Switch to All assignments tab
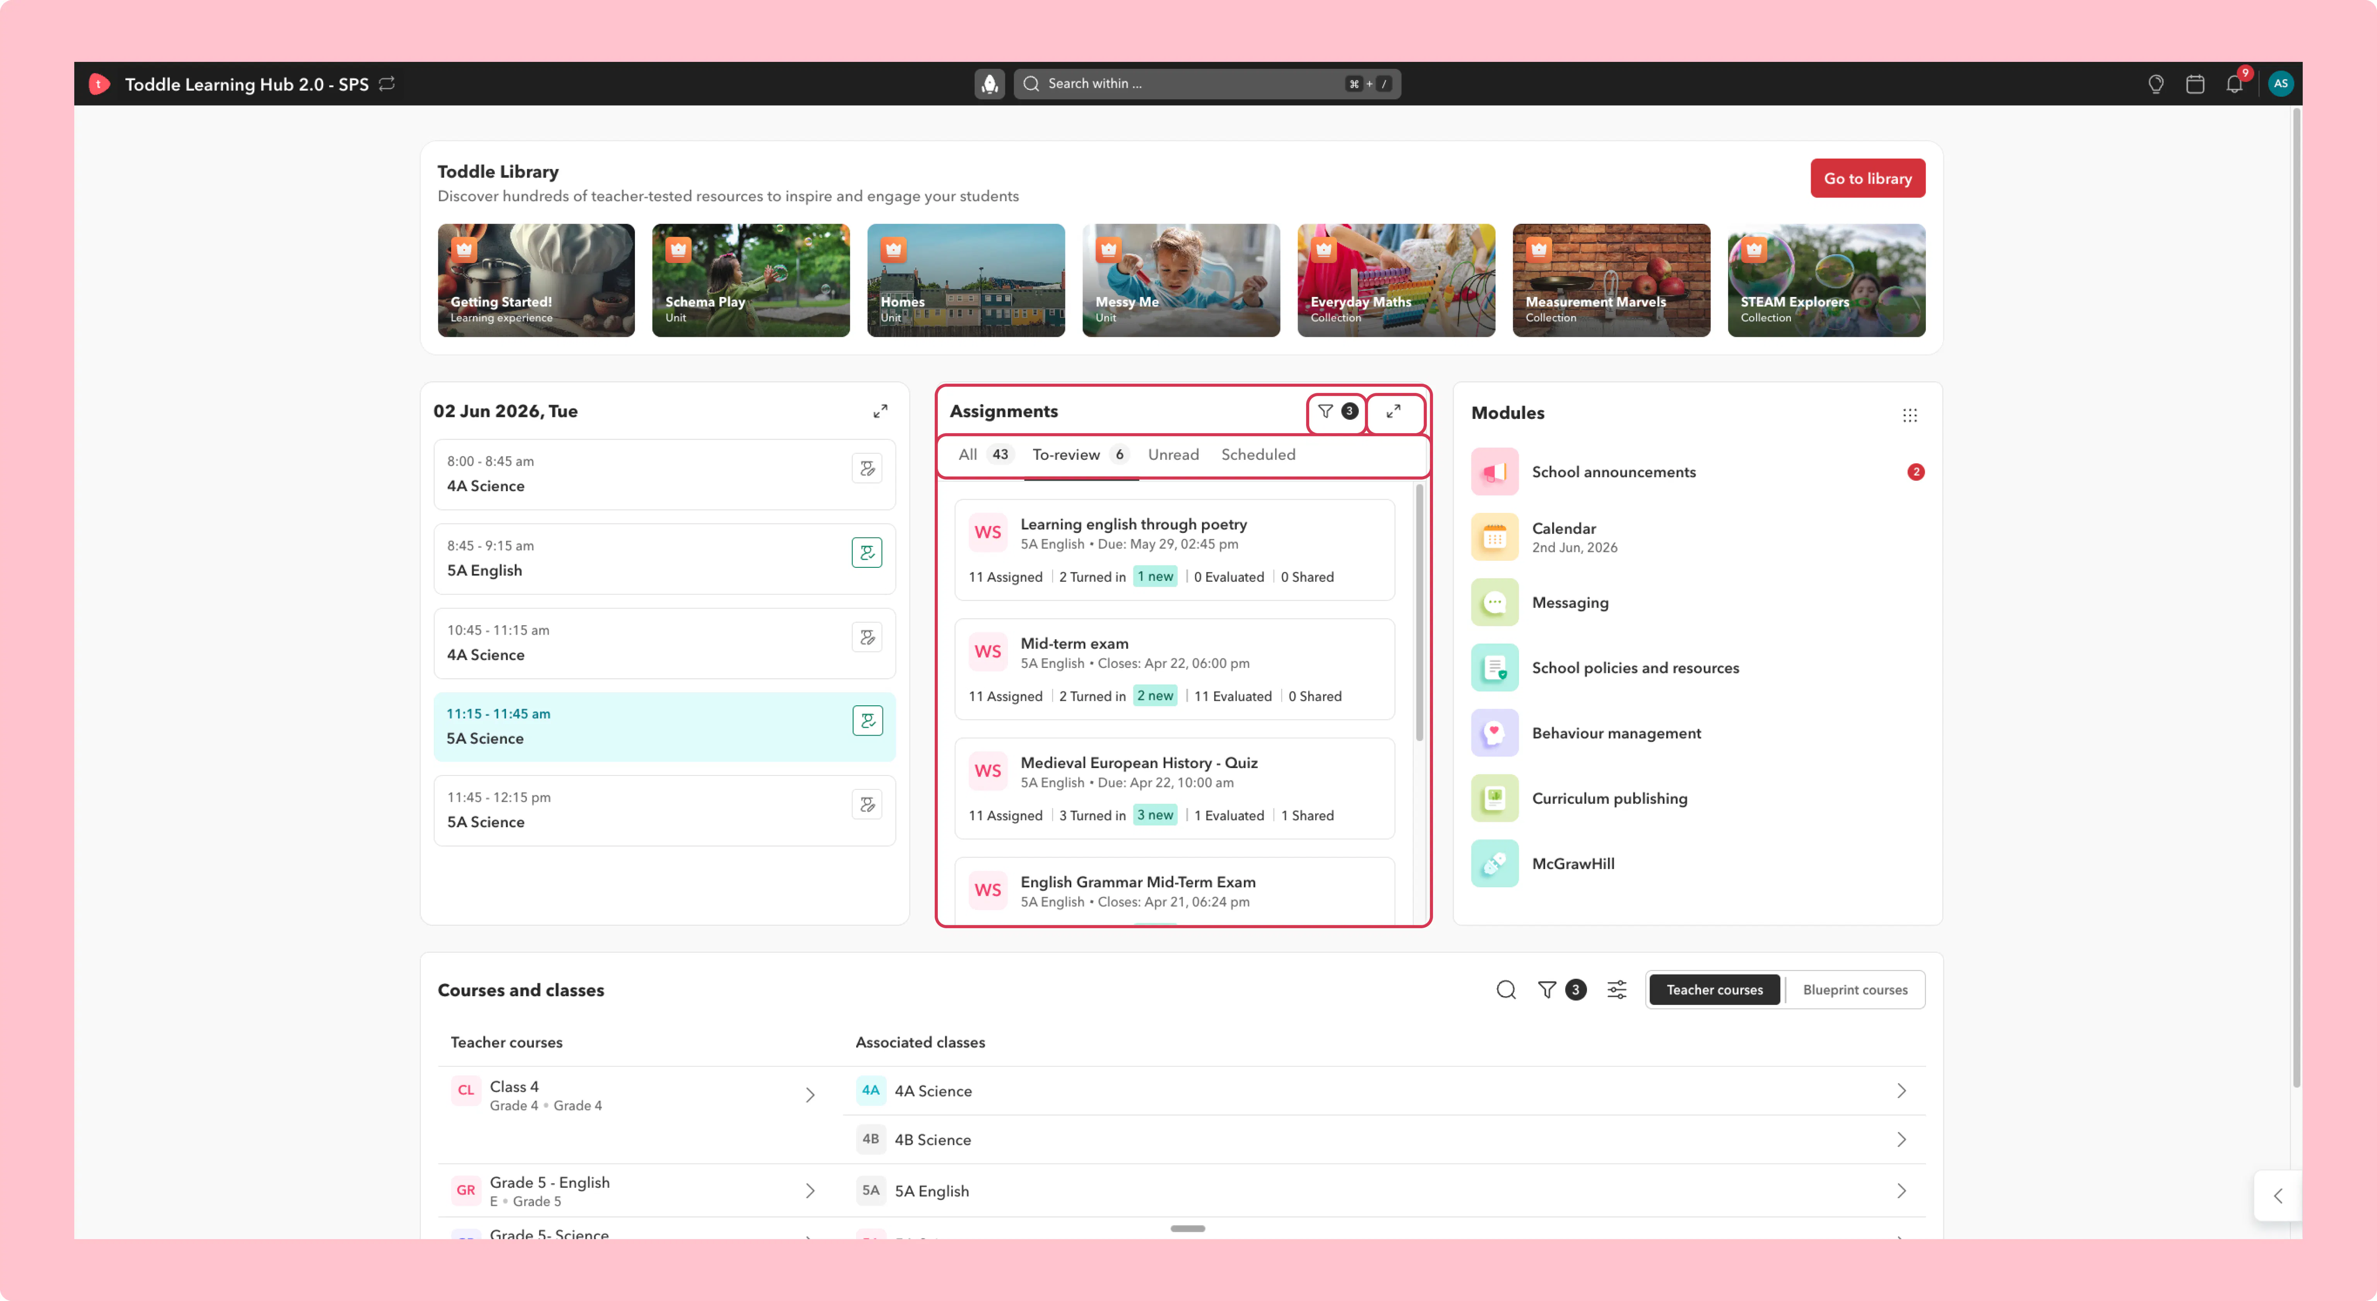The height and width of the screenshot is (1301, 2377). tap(985, 455)
